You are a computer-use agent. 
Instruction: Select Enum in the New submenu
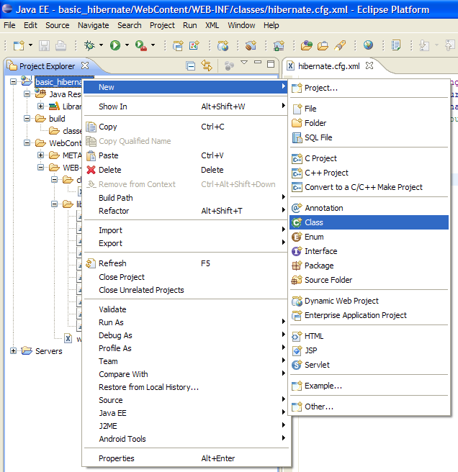point(369,237)
